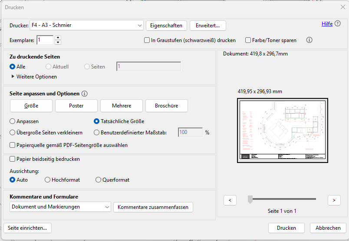
Task: Click info icon next to Farbe/Toner sparen
Action: (x=309, y=40)
